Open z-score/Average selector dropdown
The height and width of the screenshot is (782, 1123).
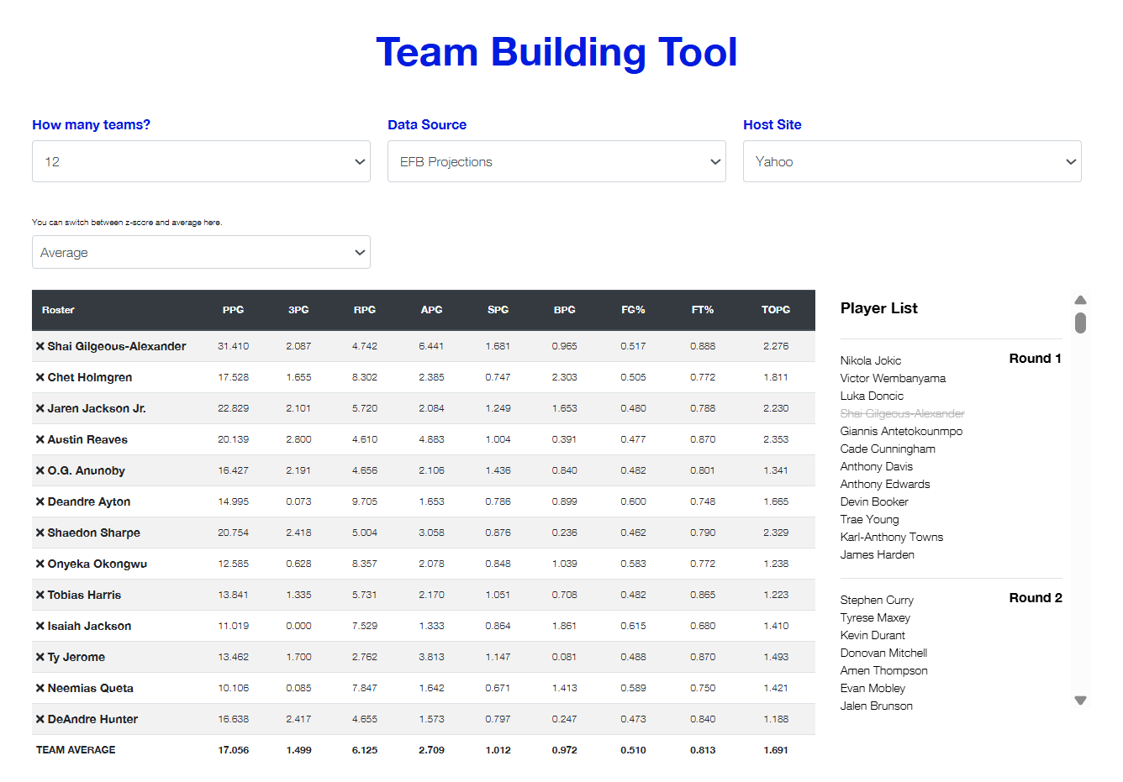201,252
